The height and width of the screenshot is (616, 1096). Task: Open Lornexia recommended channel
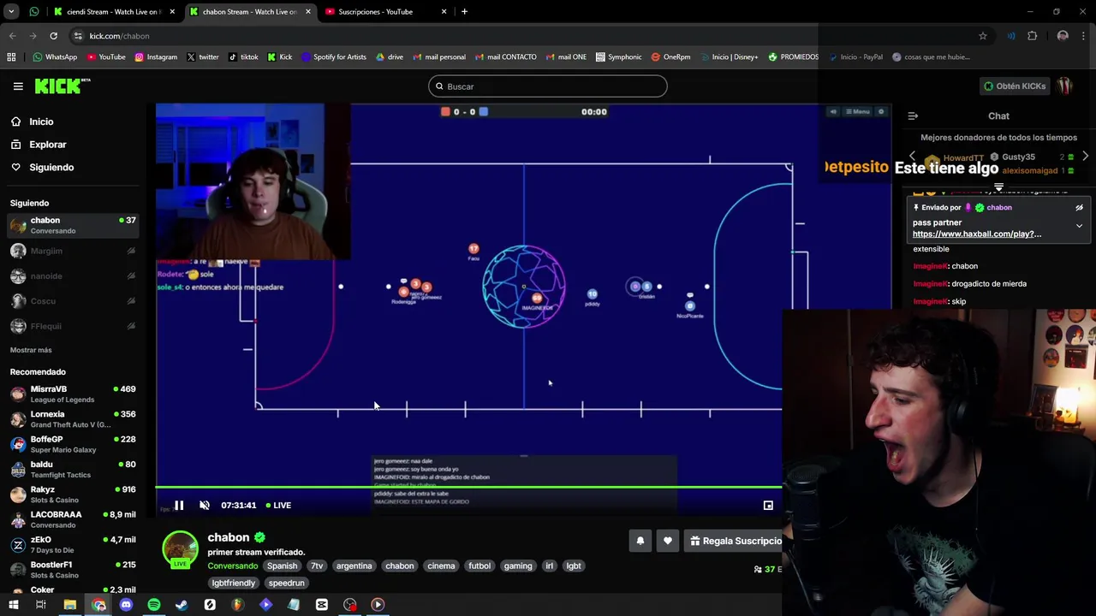coord(74,418)
